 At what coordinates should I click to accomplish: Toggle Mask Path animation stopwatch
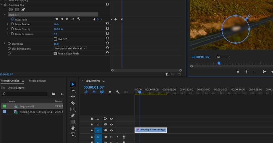click(12, 19)
